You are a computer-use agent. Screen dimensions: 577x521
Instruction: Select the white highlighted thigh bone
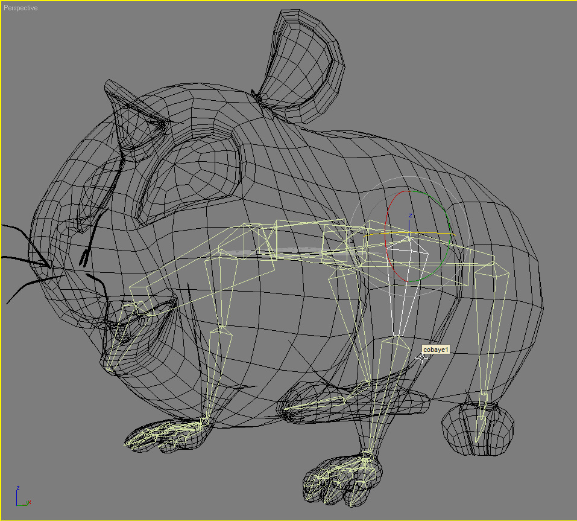tap(406, 287)
